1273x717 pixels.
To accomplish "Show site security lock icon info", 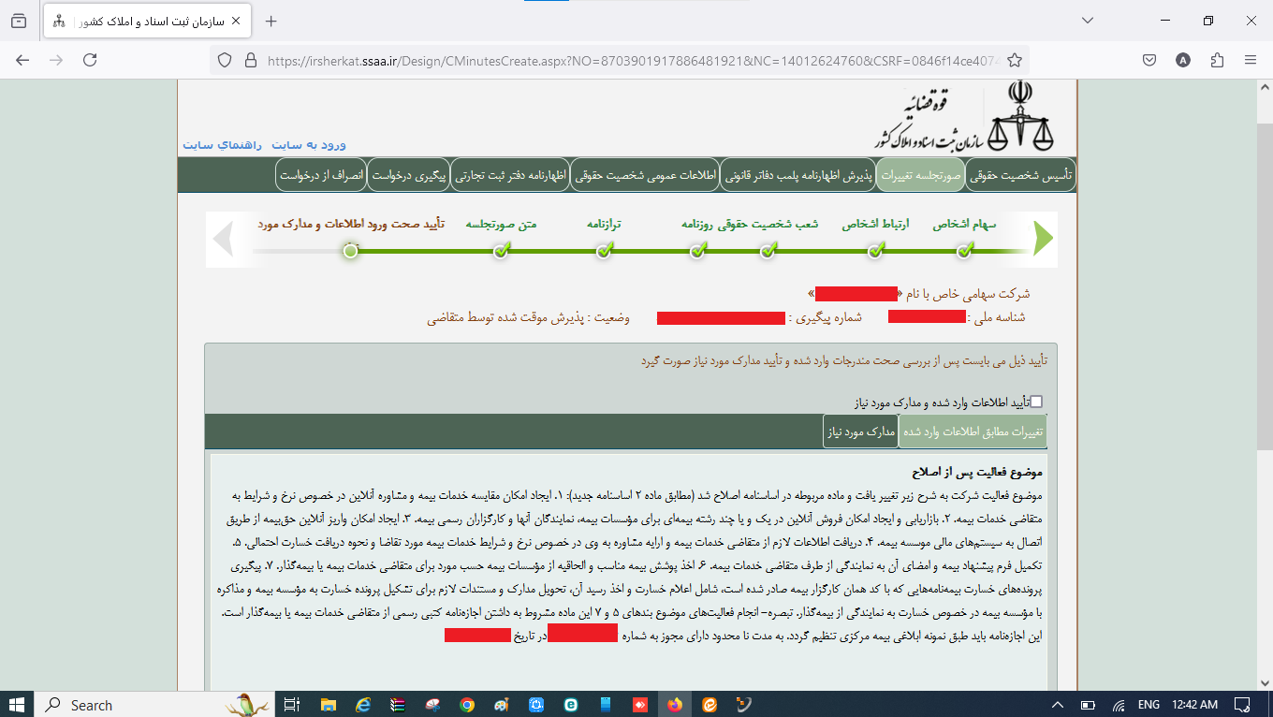I will (x=250, y=60).
